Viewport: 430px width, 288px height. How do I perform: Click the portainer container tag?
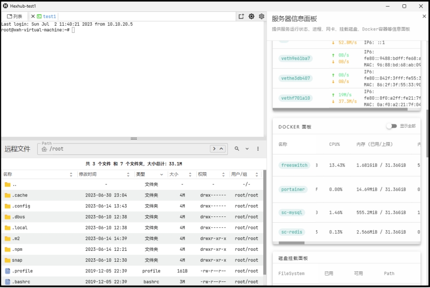click(x=293, y=189)
